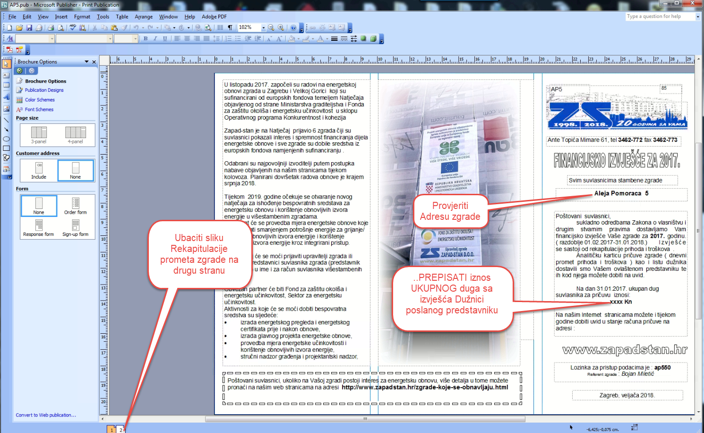704x433 pixels.
Task: Align text left
Action: tap(178, 39)
